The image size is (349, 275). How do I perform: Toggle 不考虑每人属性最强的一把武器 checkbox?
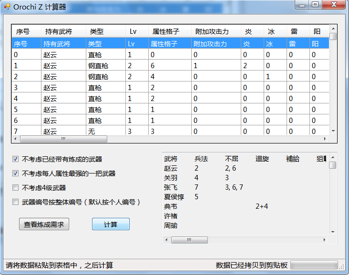16,173
